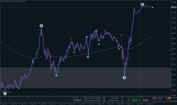
Task: Select the horizontal current-price line near the top
Action: click(x=86, y=7)
